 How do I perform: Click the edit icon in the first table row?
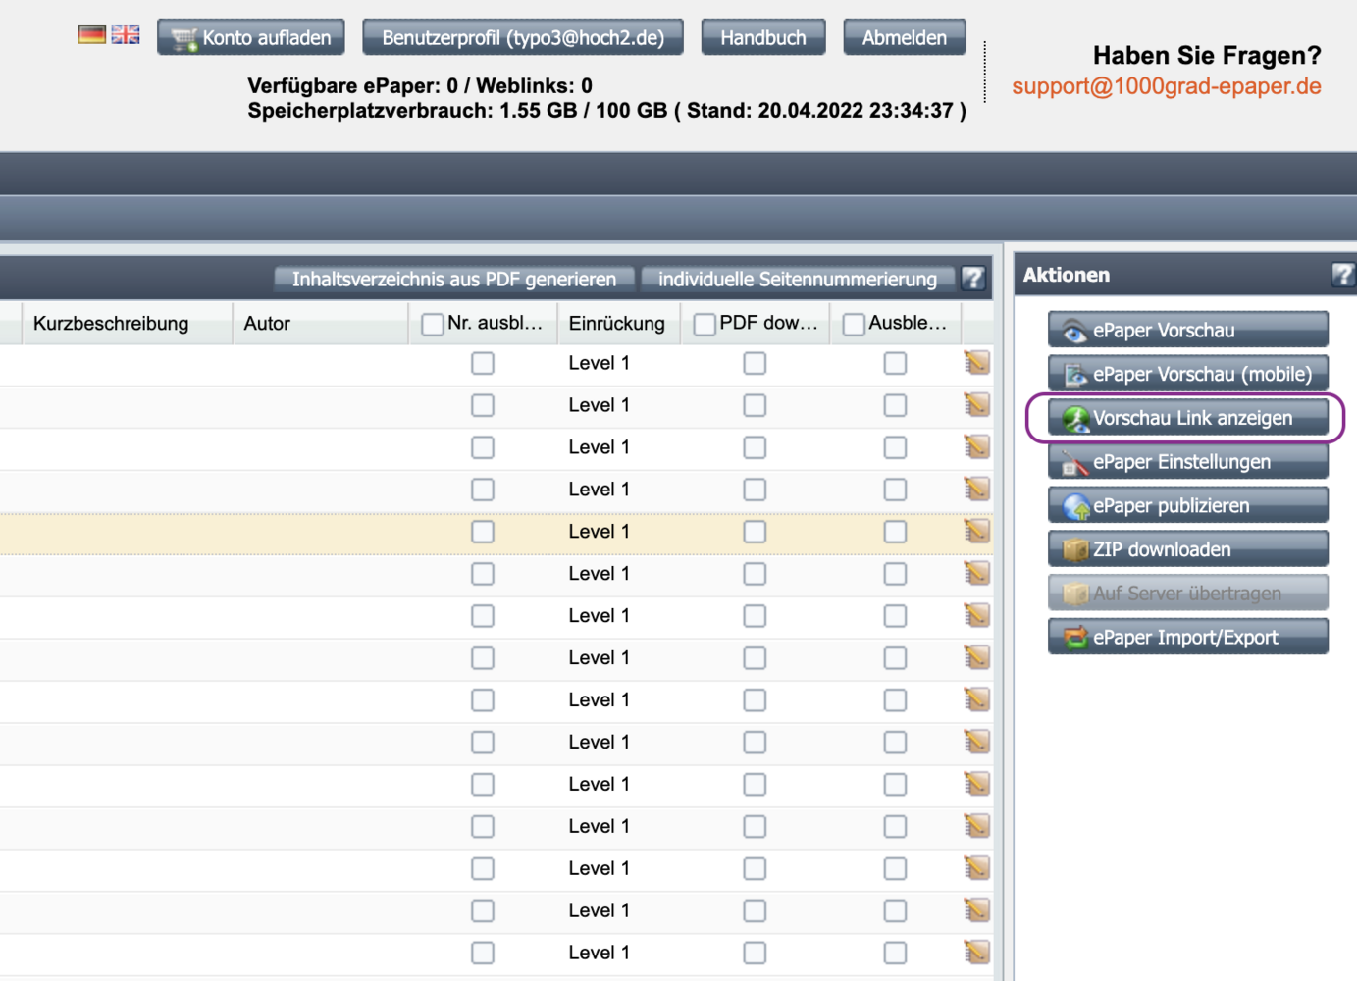[976, 363]
